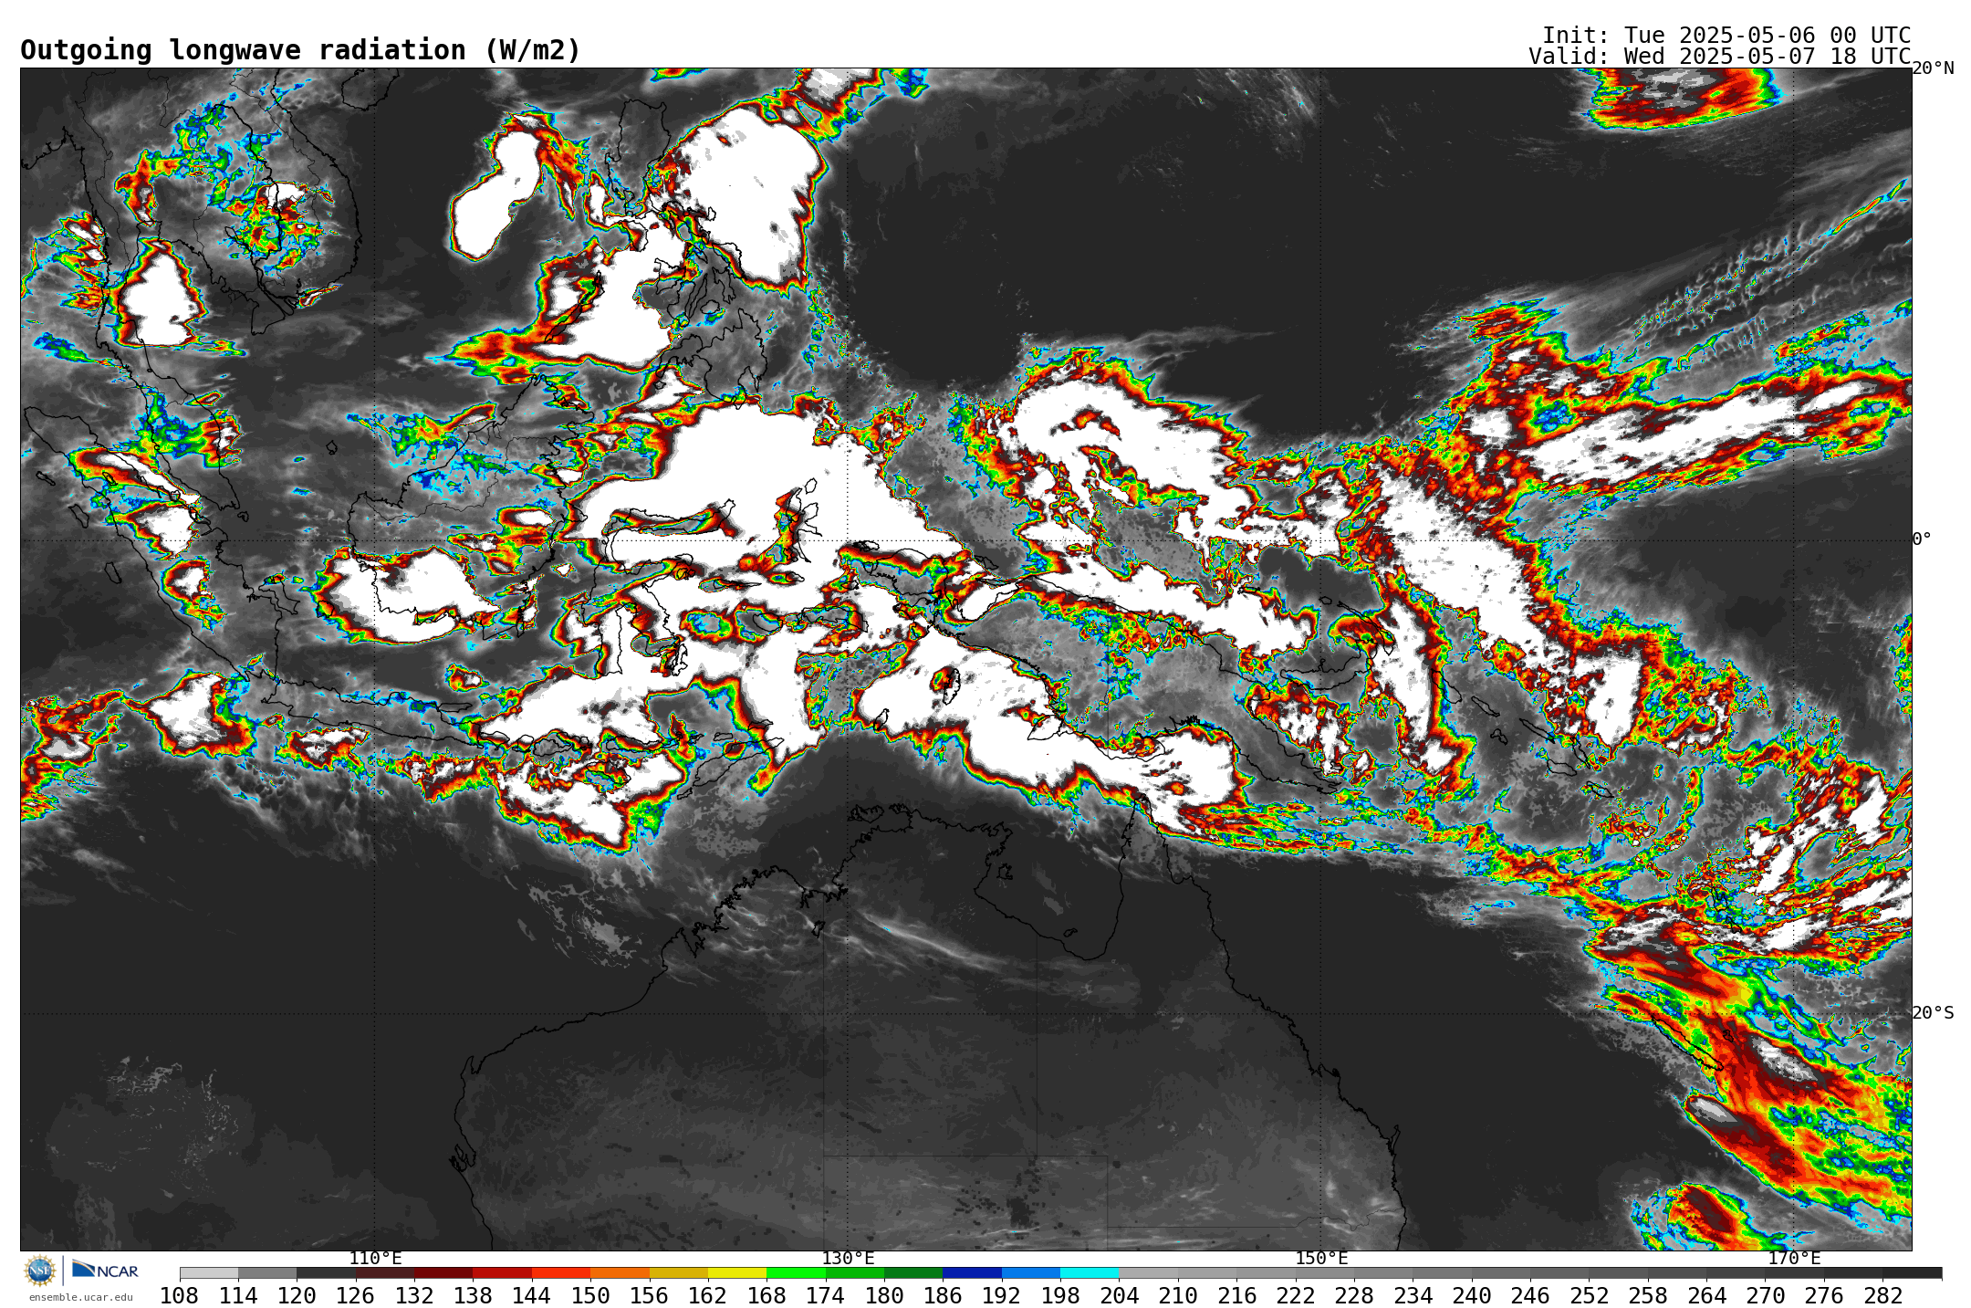
Task: Open the ensemble.ucar.edu link text
Action: pos(81,1297)
